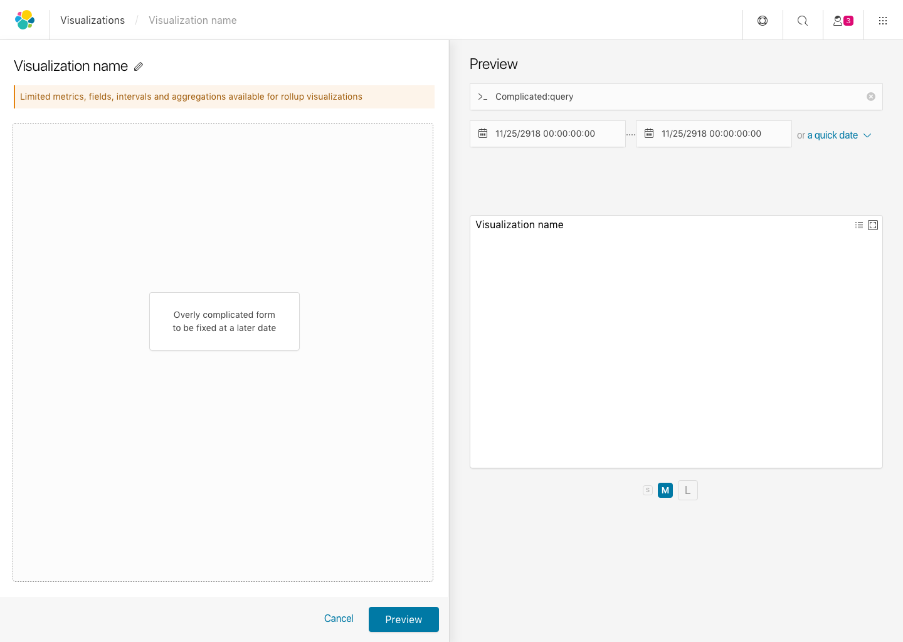Click the Visualization name breadcrumb
The width and height of the screenshot is (903, 642).
coord(193,20)
